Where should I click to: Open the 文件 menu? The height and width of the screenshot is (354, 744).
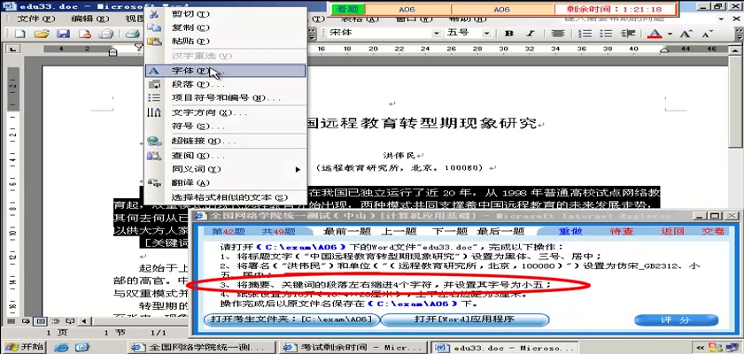36,19
